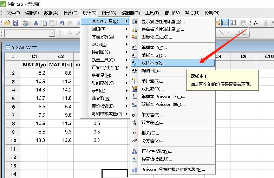Choose Poisson 分布的拟合优度检验(F)... entry

(172, 170)
